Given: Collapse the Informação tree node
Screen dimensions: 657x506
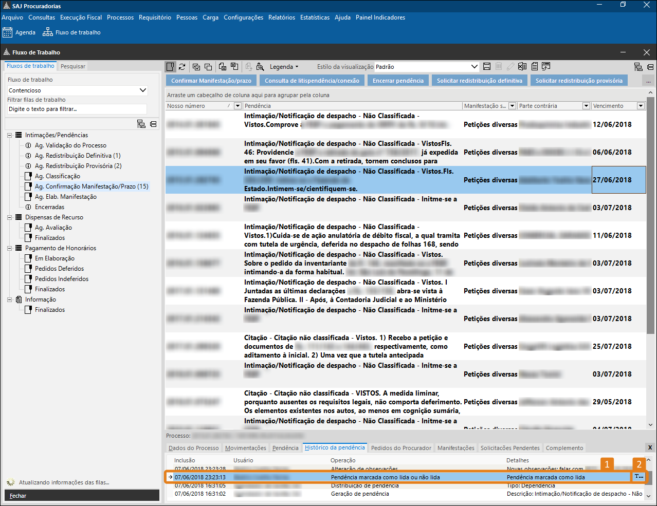Looking at the screenshot, I should [x=9, y=299].
